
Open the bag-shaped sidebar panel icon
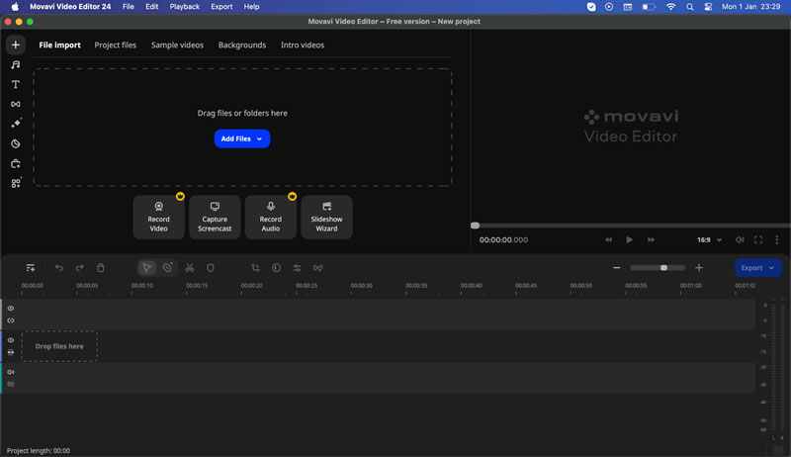point(16,163)
